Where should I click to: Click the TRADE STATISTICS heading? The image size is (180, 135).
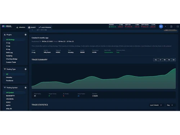[40, 105]
